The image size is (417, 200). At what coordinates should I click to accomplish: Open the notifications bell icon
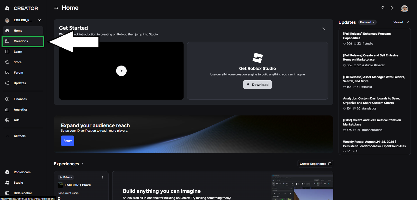click(x=392, y=8)
